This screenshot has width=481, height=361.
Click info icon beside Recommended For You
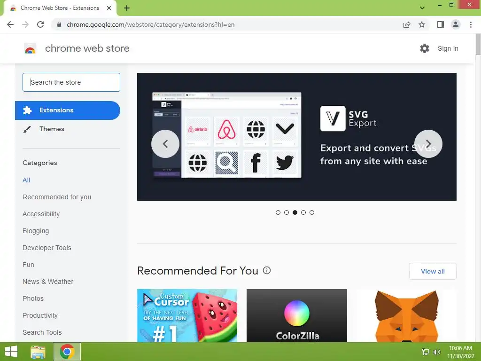pyautogui.click(x=267, y=270)
